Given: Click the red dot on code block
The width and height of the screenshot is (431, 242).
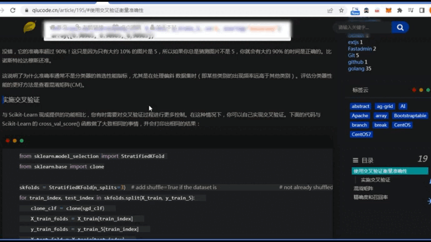Looking at the screenshot, I should pos(7,141).
